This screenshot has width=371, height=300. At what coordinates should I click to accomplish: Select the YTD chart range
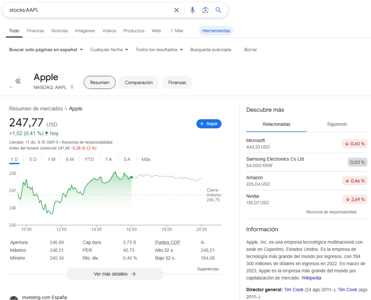(x=89, y=159)
